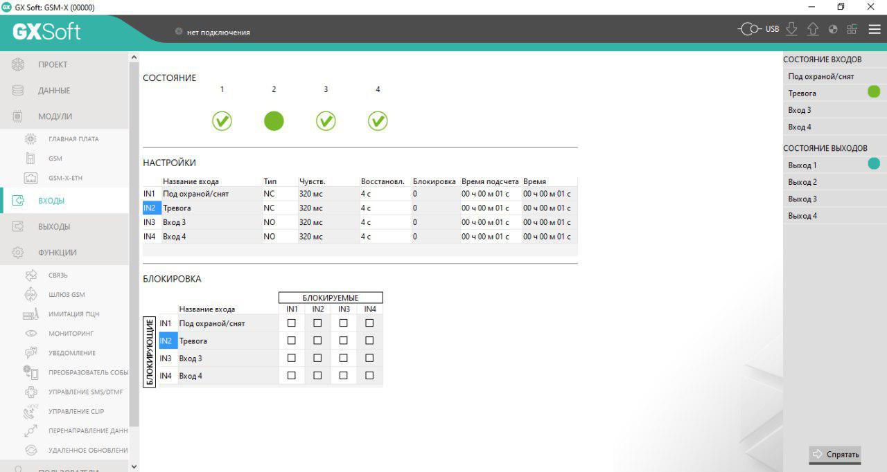Open the hamburger menu in the header
Image resolution: width=887 pixels, height=472 pixels.
[x=875, y=30]
